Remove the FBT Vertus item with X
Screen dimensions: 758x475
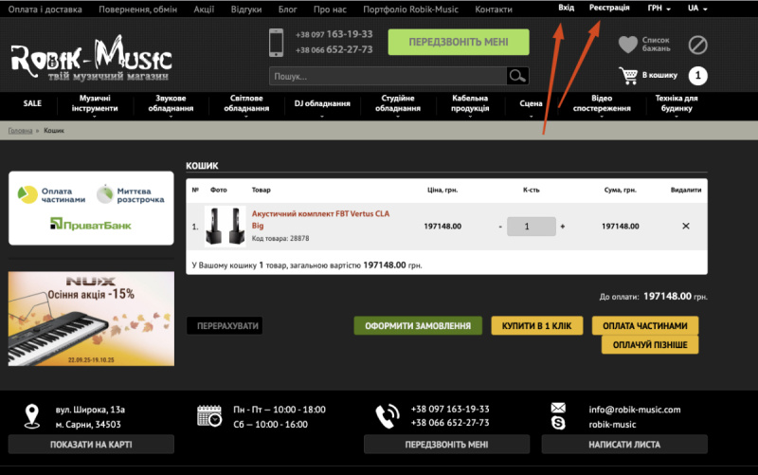(x=686, y=226)
